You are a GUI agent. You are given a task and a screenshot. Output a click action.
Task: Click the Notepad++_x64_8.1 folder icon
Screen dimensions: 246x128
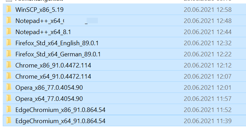(9, 32)
